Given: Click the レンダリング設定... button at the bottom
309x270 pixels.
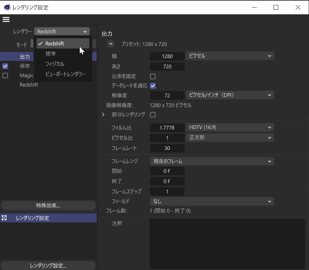Looking at the screenshot, I should [48, 265].
